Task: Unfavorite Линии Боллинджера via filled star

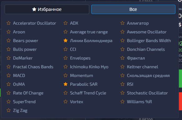Action: (x=65, y=41)
